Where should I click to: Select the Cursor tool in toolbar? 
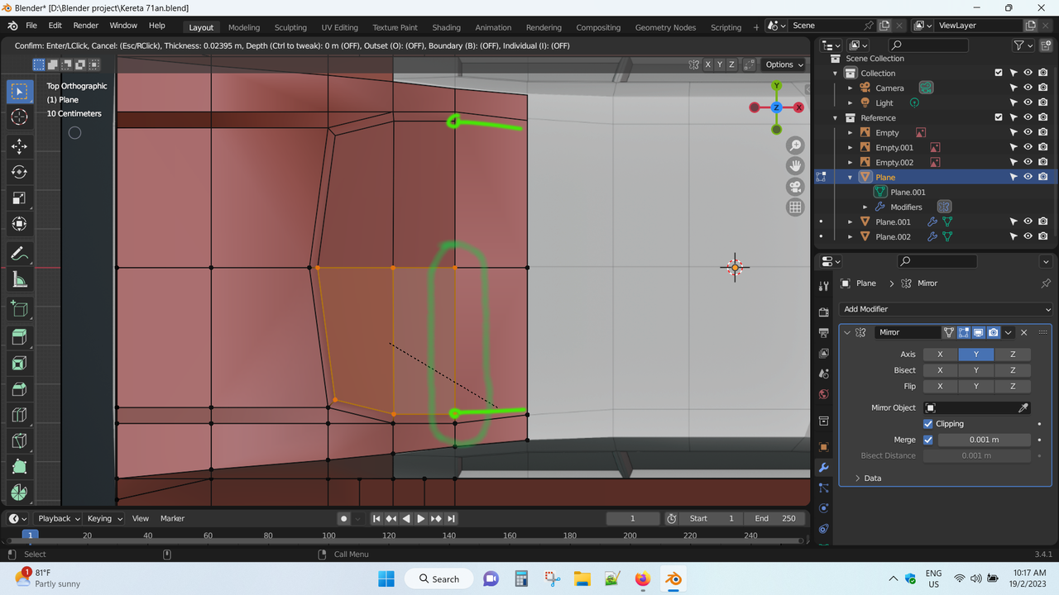(x=19, y=117)
